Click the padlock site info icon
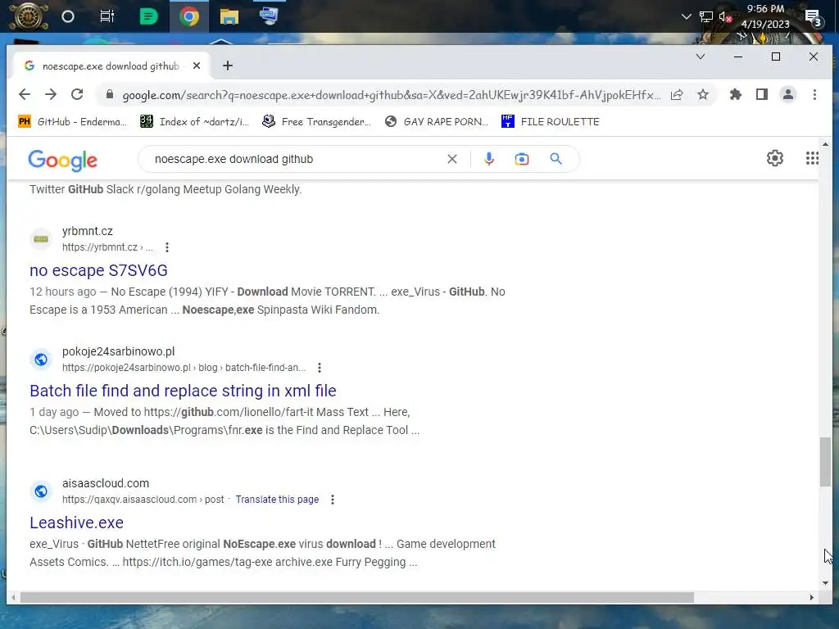The image size is (839, 629). (110, 95)
